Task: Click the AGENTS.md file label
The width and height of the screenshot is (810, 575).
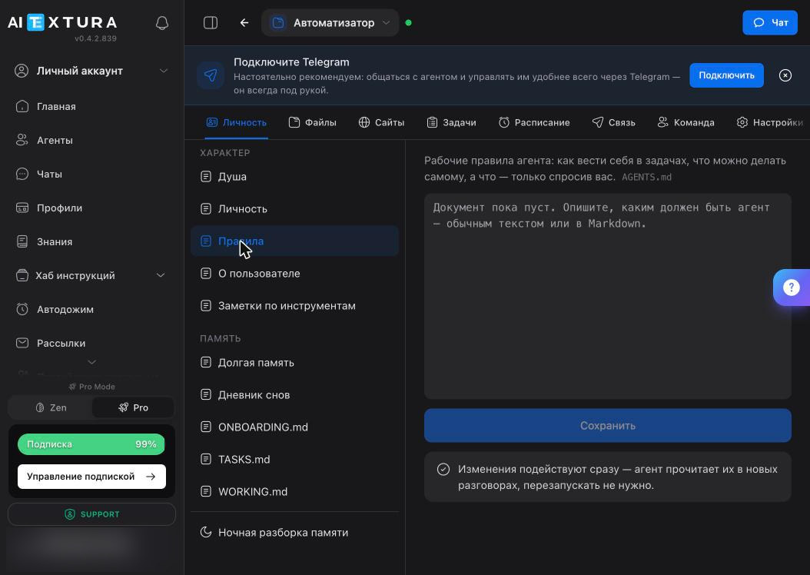Action: pyautogui.click(x=646, y=178)
